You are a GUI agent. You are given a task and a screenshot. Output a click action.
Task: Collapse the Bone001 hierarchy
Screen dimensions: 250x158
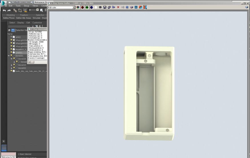9,56
